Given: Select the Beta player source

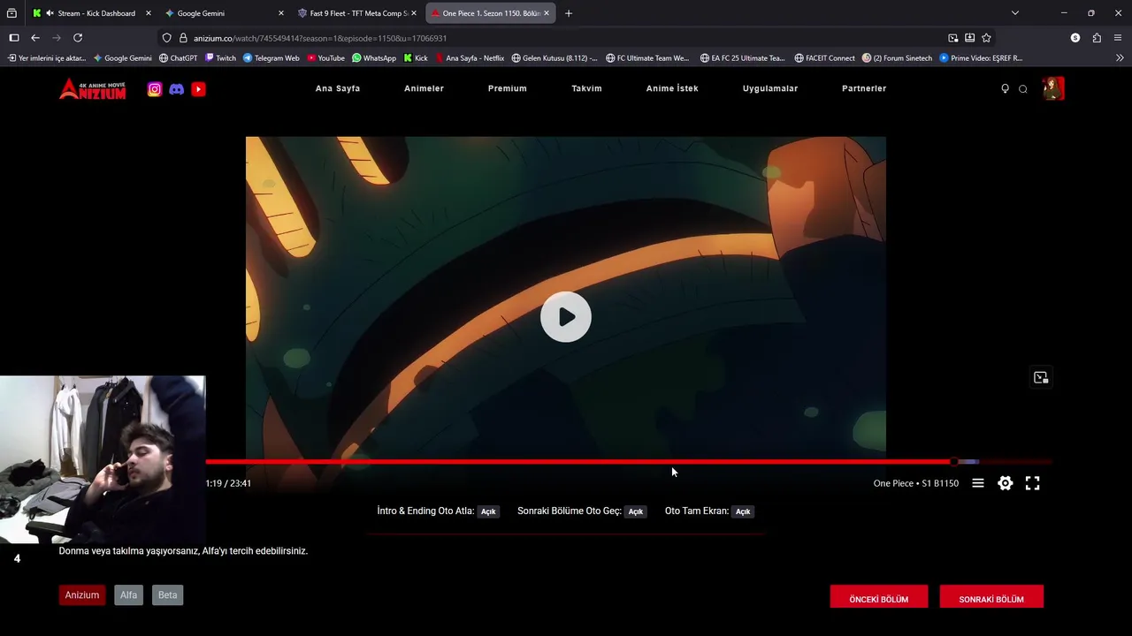Looking at the screenshot, I should tap(168, 595).
